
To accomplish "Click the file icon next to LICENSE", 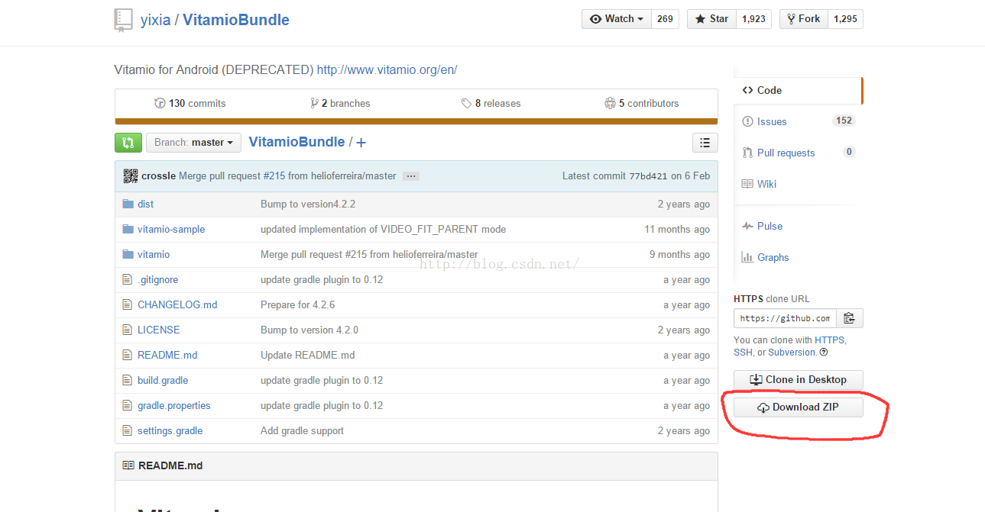I will click(x=128, y=330).
